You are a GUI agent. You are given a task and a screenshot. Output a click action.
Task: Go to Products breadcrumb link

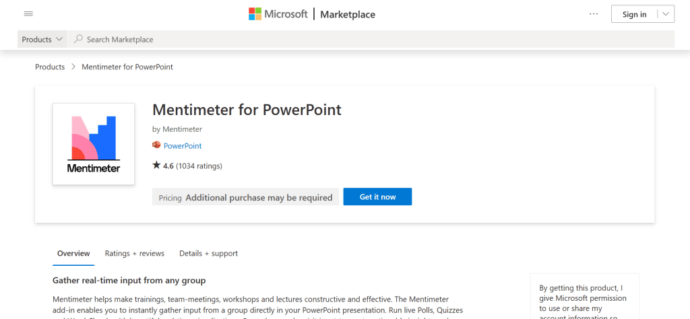[50, 67]
